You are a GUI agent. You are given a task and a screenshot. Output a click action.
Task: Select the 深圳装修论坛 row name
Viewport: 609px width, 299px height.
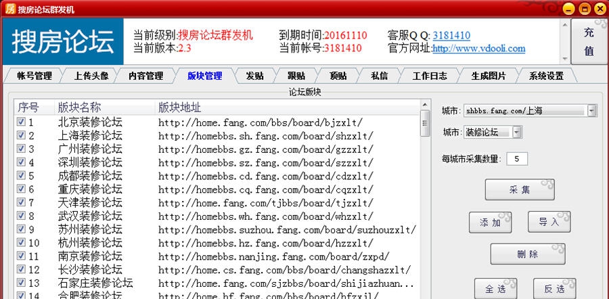pyautogui.click(x=90, y=162)
